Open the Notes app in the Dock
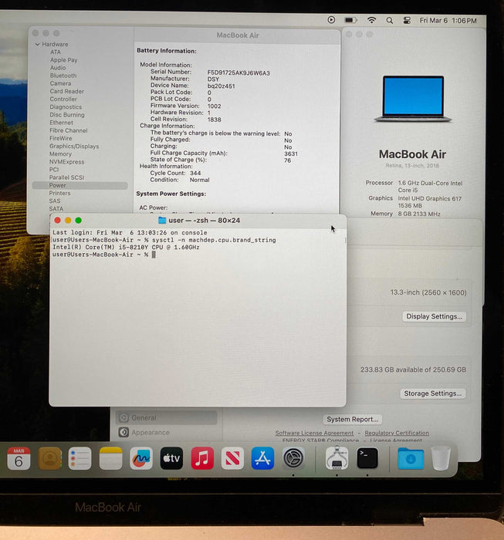The image size is (504, 540). click(x=110, y=458)
